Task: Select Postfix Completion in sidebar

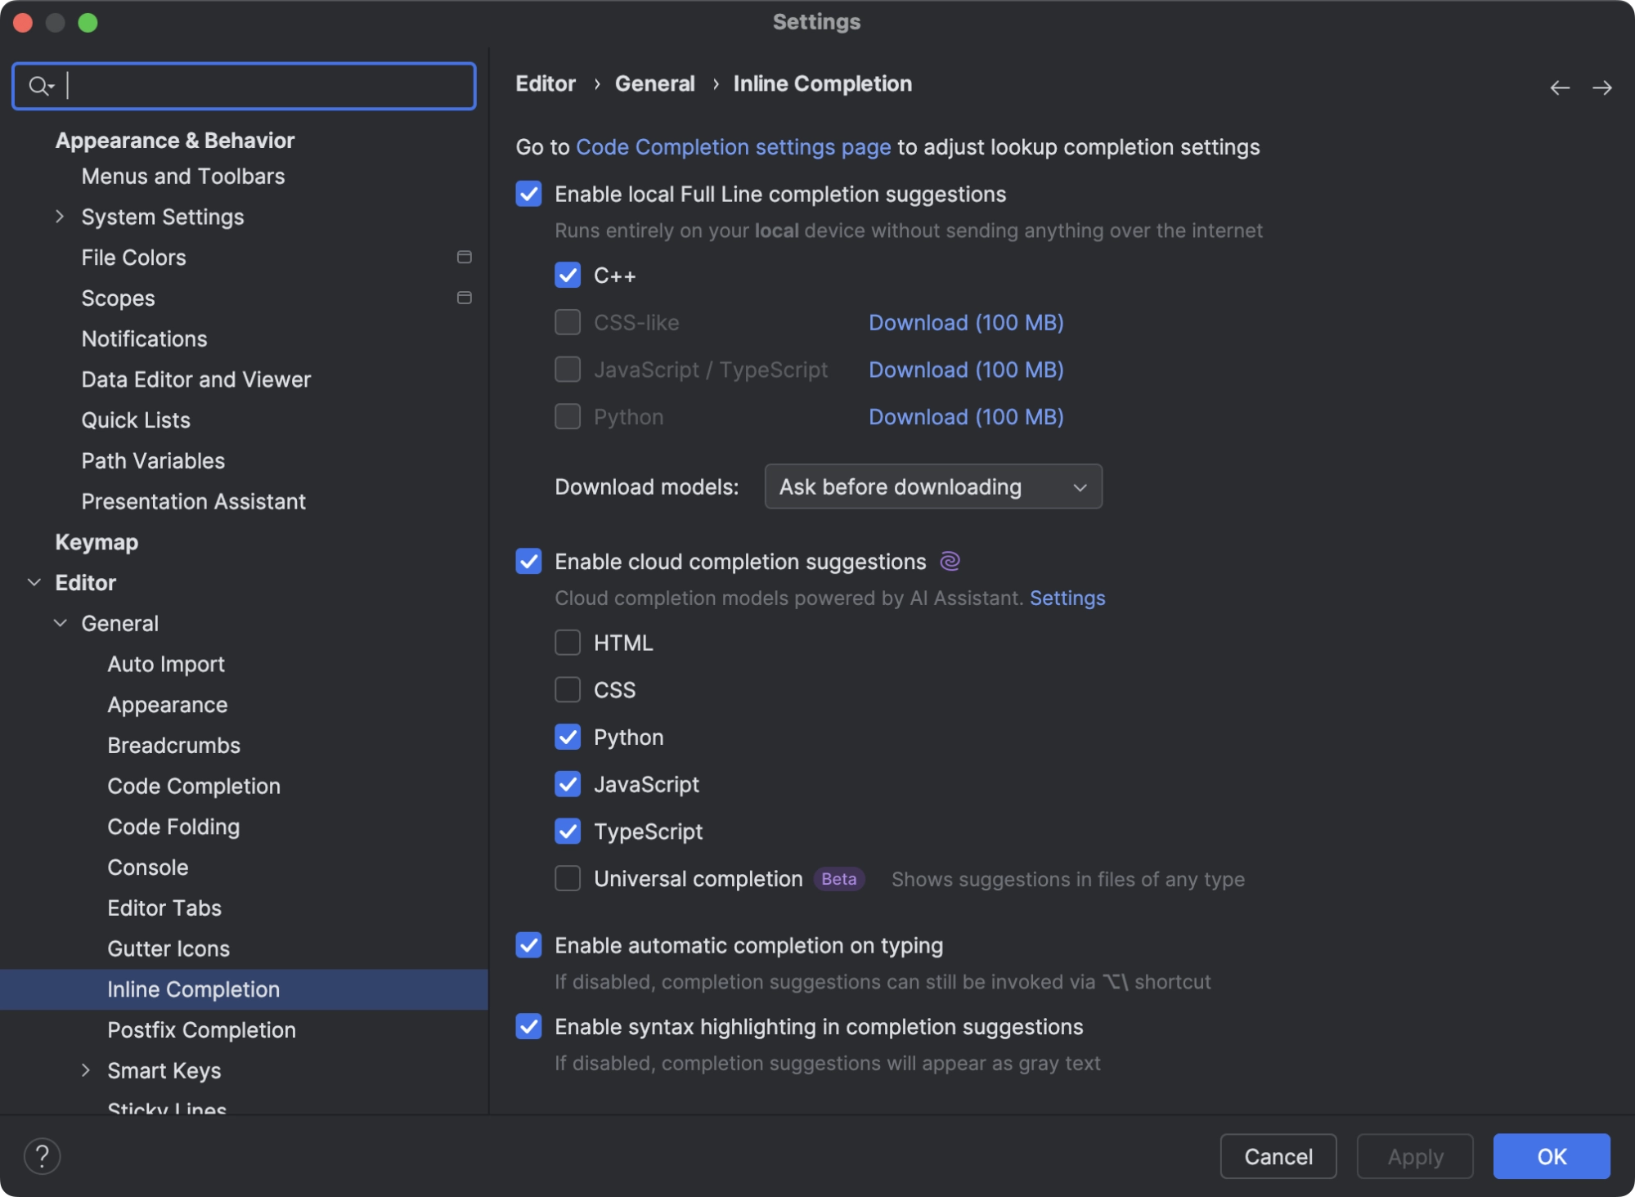Action: tap(202, 1029)
